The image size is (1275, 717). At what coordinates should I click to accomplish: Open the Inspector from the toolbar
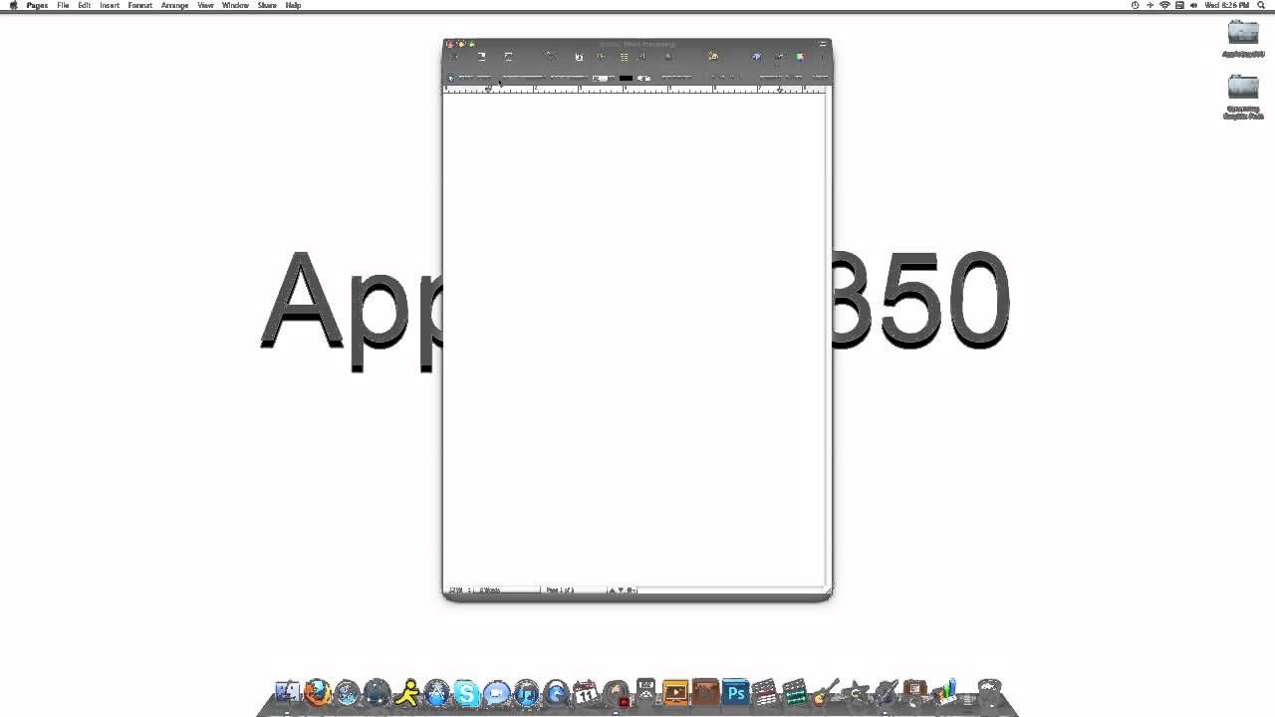click(756, 57)
